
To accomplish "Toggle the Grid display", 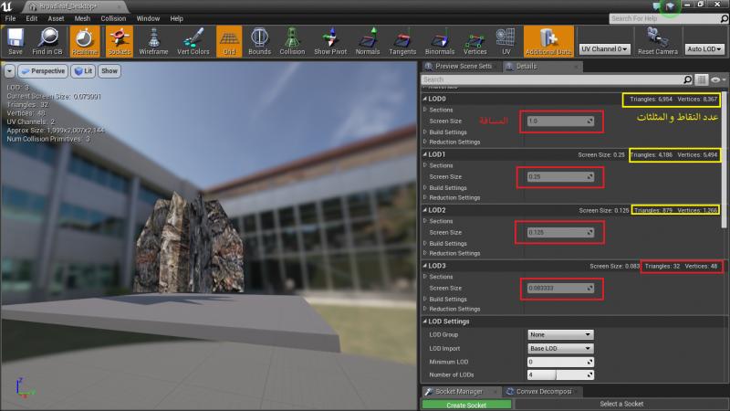I will (x=229, y=41).
